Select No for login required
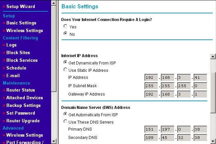Image resolution: width=216 pixels, height=144 pixels. (x=66, y=33)
